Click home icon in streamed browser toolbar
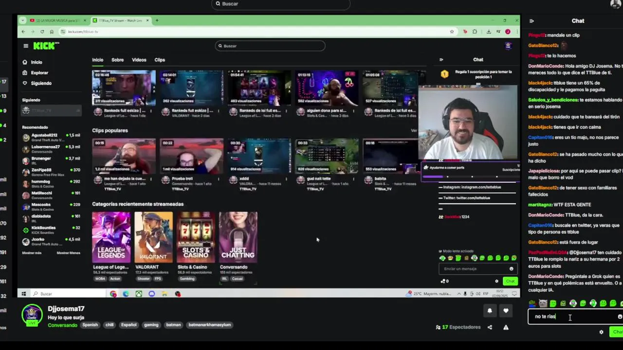This screenshot has width=623, height=350. coord(52,32)
